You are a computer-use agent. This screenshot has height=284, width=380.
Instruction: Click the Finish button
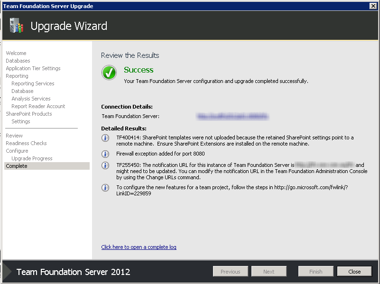[x=316, y=271]
